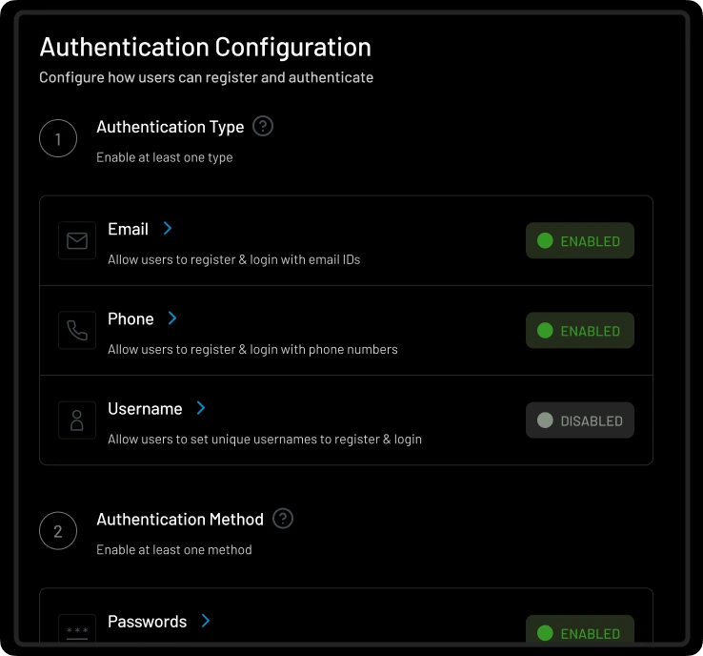Disable the Email authentication toggle

579,241
